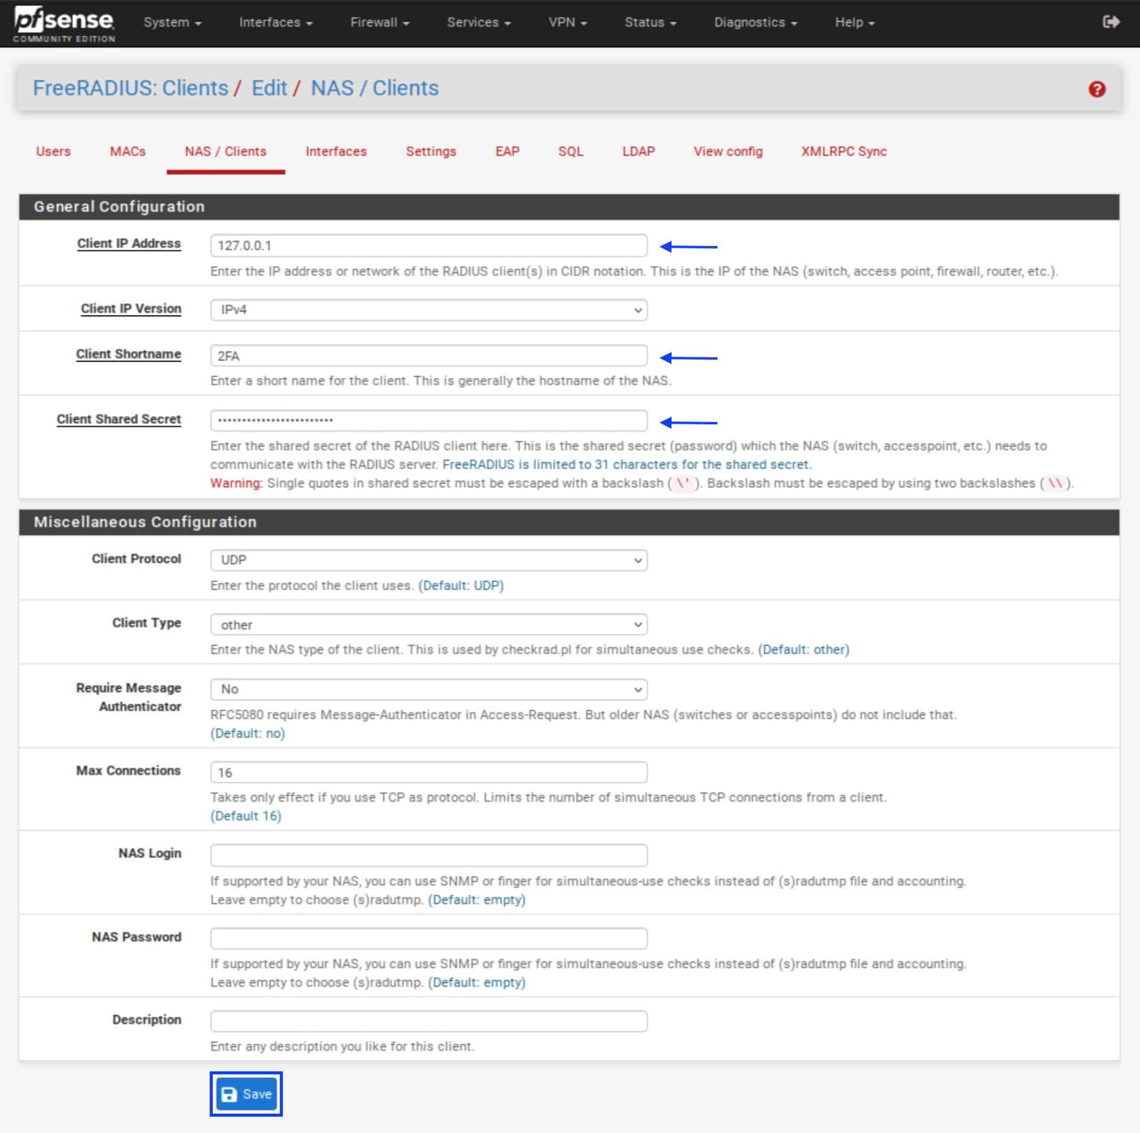Click the 31 characters limit notice
1140x1133 pixels.
pyautogui.click(x=627, y=464)
